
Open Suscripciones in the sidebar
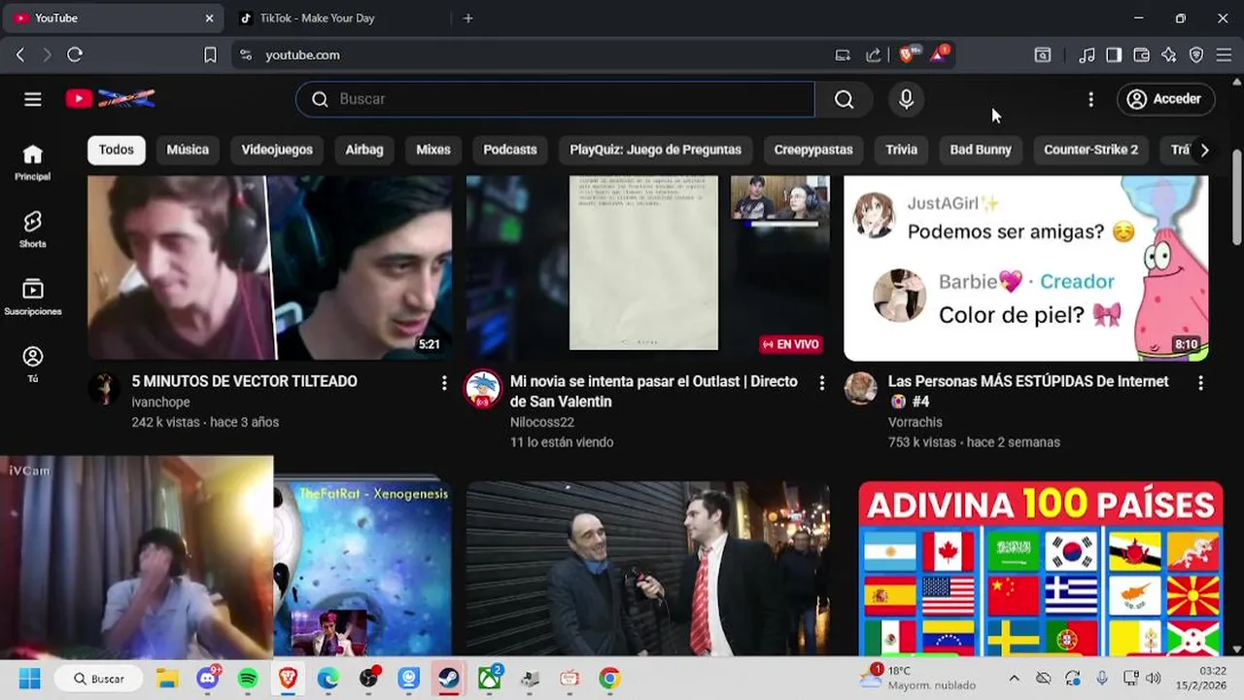tap(33, 297)
